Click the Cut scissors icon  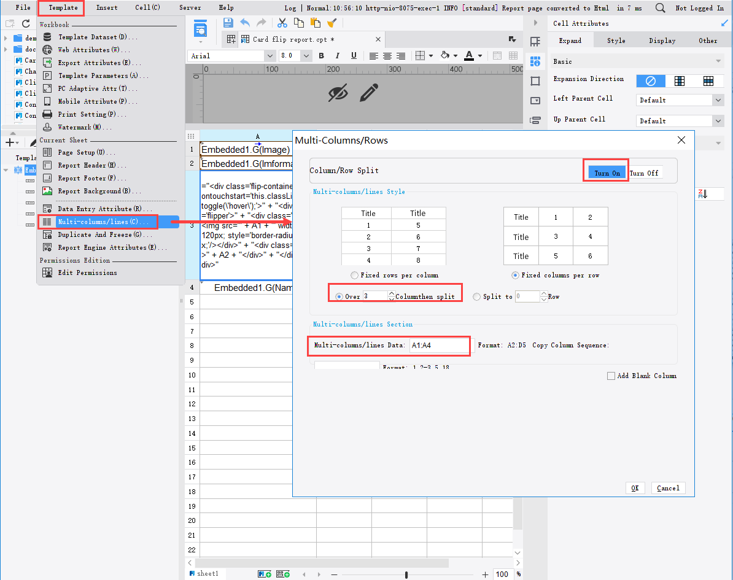coord(282,23)
